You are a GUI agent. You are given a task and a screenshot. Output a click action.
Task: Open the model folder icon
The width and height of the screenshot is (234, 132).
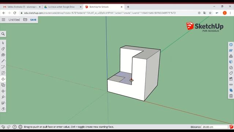[25, 19]
